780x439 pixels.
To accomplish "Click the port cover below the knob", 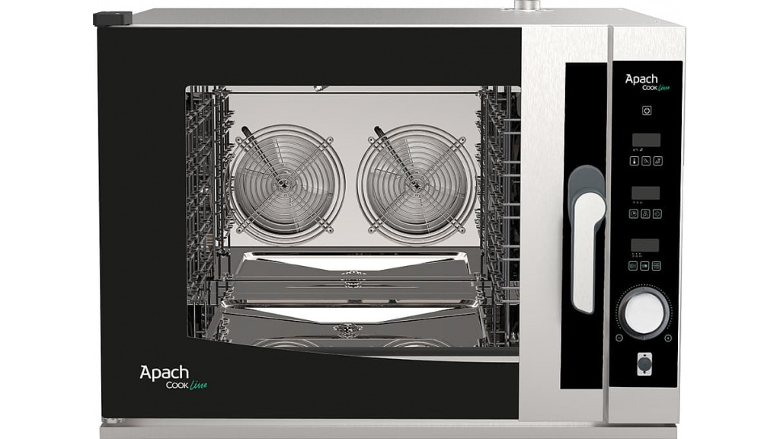I will [644, 365].
